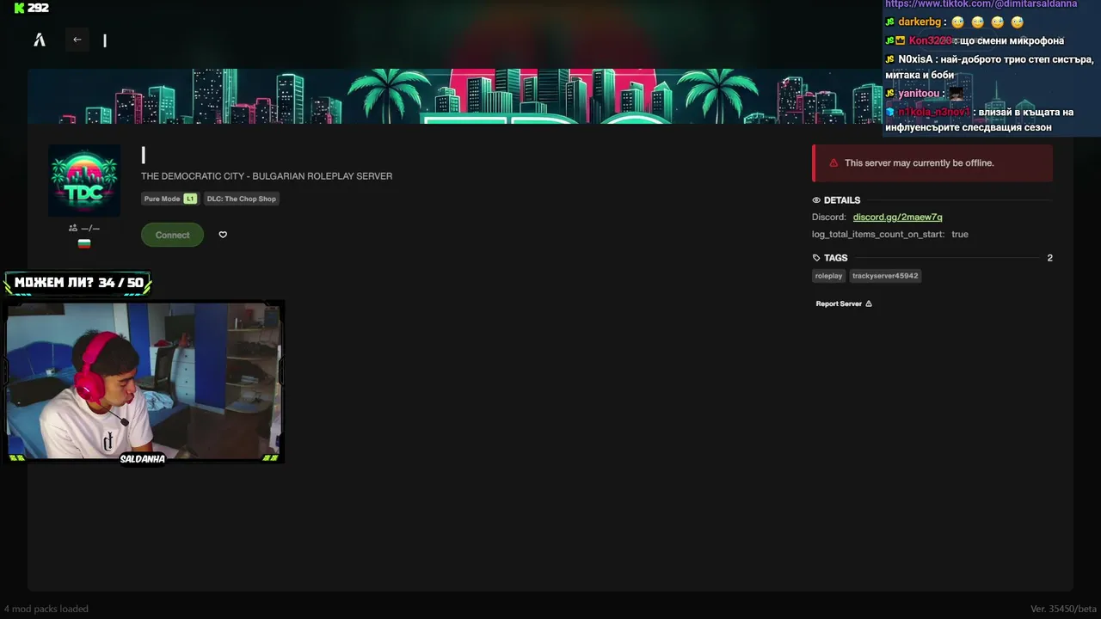The image size is (1101, 619).
Task: Click "This server may currently be offline." text
Action: [919, 163]
